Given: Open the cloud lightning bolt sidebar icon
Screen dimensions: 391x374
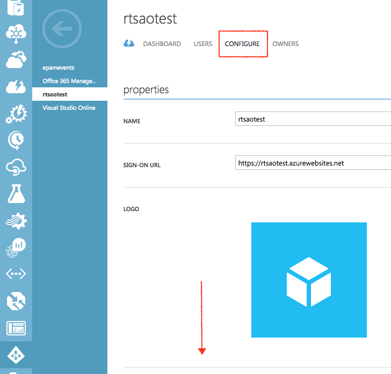Looking at the screenshot, I should point(16,87).
